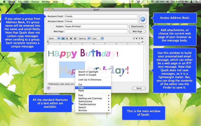Click the right margin marker on ruler
This screenshot has height=126, width=201.
142,42
